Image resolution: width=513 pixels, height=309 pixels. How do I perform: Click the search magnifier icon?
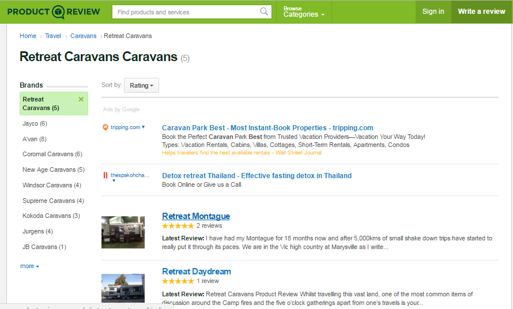264,12
